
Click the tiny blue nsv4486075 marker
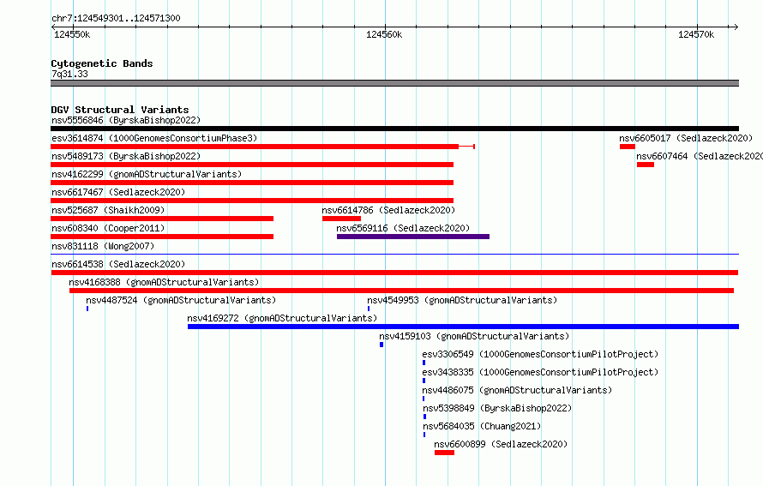point(424,399)
